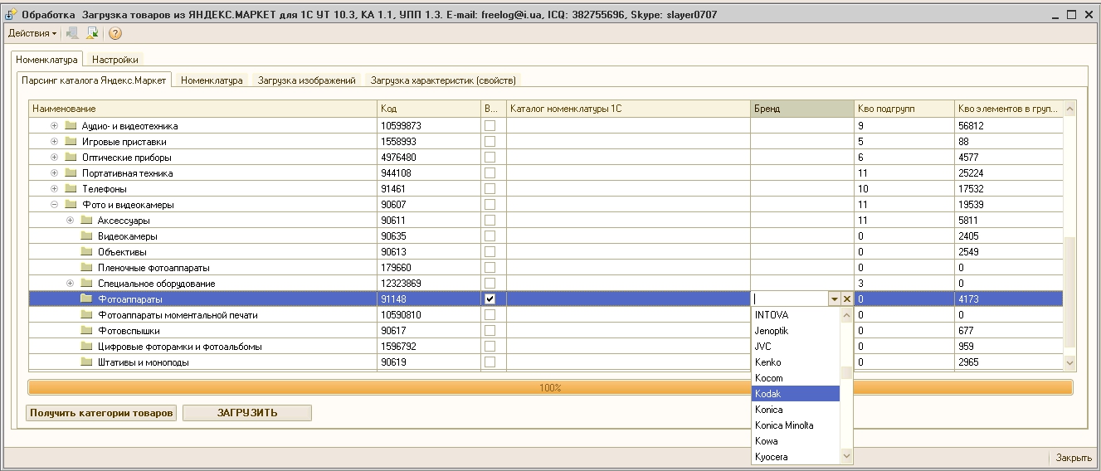Check the box for Фотовспышки
Viewport: 1101px width, 471px height.
tap(490, 331)
